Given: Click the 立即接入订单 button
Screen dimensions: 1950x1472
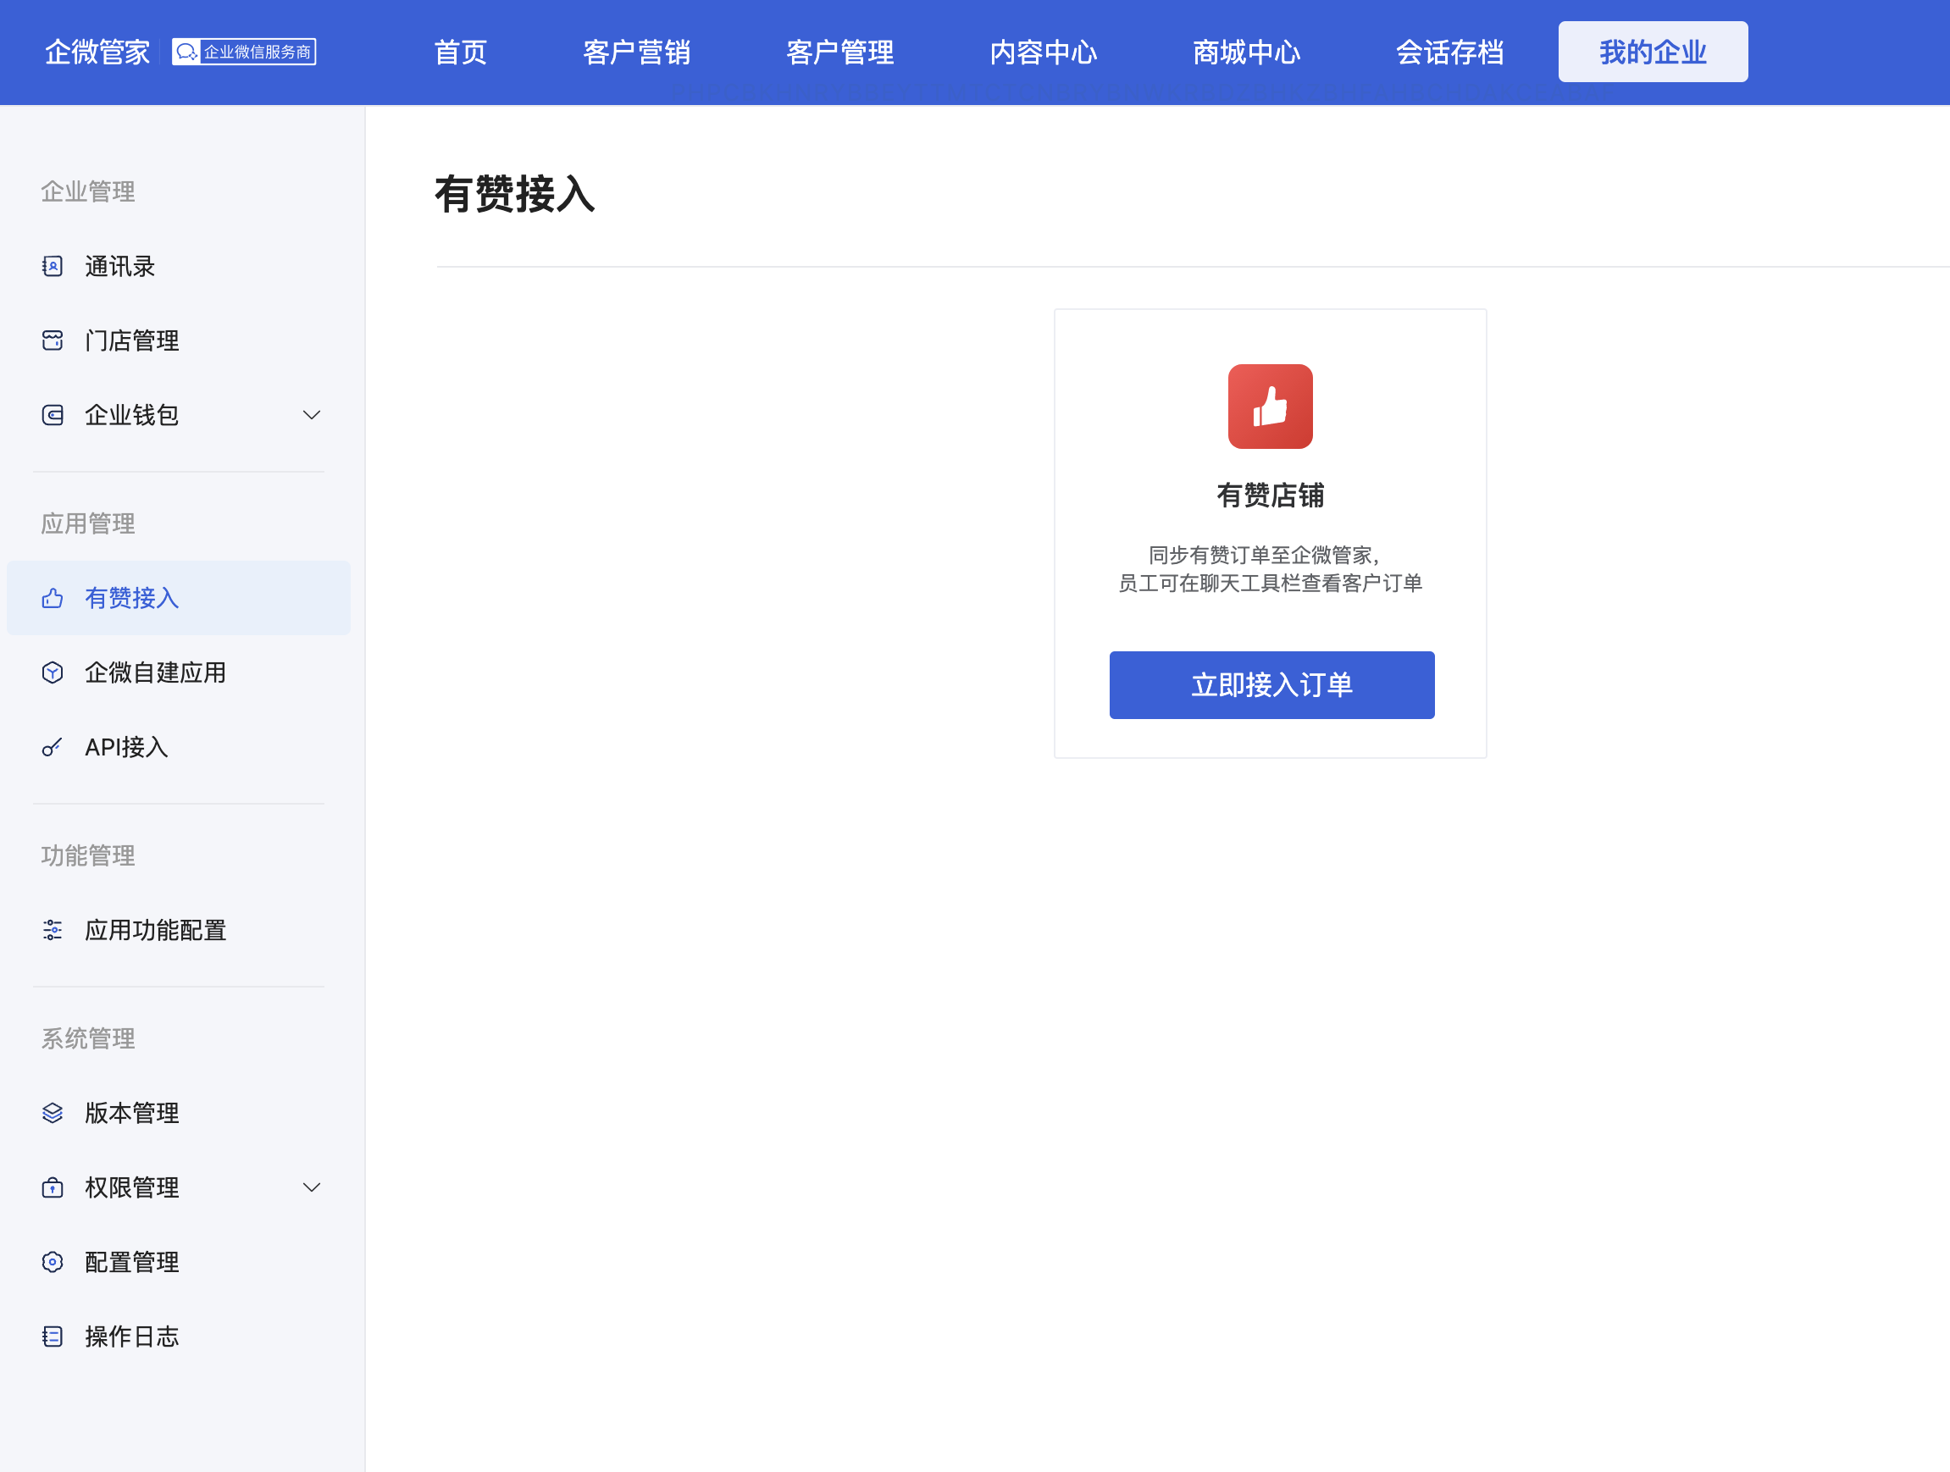Looking at the screenshot, I should tap(1271, 685).
